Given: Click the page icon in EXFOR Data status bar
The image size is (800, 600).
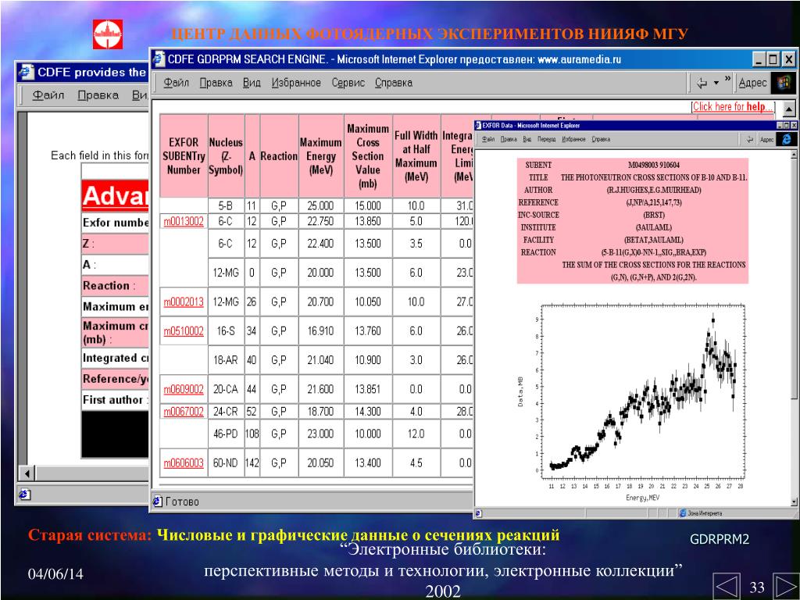Looking at the screenshot, I should coord(478,513).
